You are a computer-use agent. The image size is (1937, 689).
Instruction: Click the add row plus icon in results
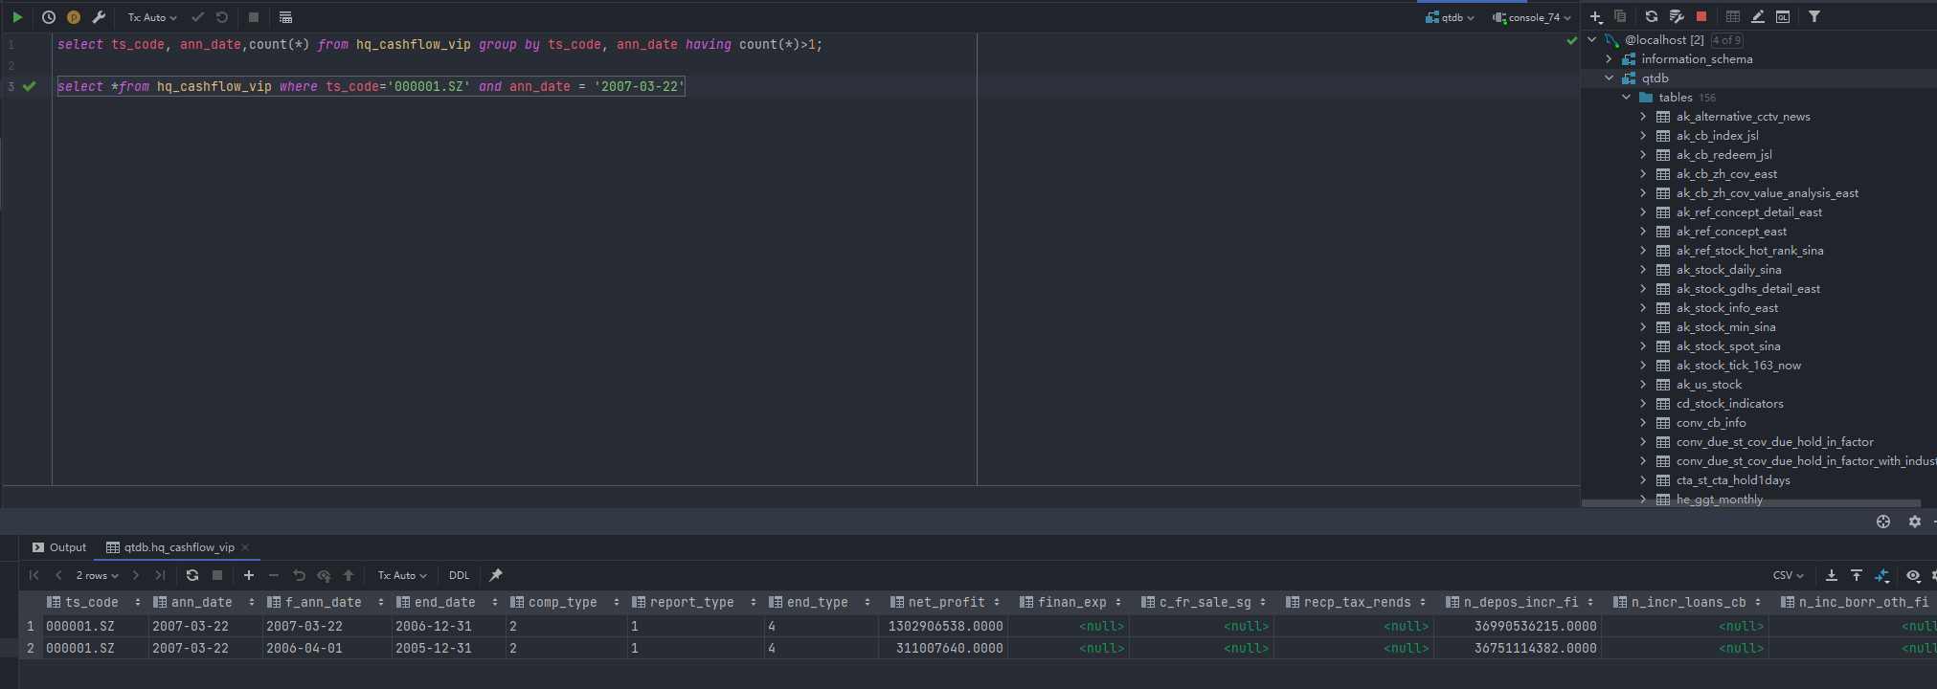tap(249, 575)
